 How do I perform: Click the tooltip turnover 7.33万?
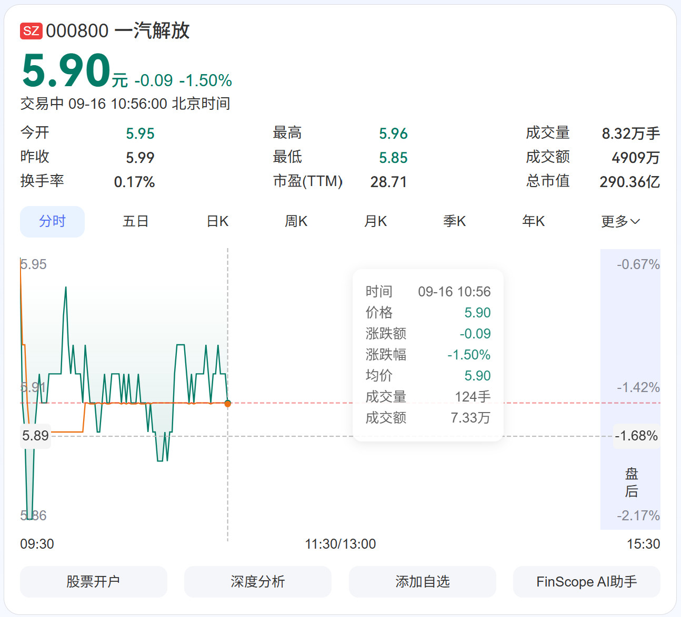[470, 418]
